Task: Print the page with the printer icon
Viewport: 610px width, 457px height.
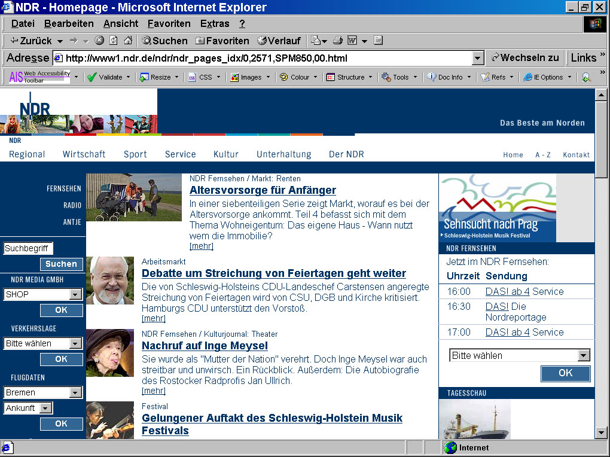Action: (x=338, y=40)
